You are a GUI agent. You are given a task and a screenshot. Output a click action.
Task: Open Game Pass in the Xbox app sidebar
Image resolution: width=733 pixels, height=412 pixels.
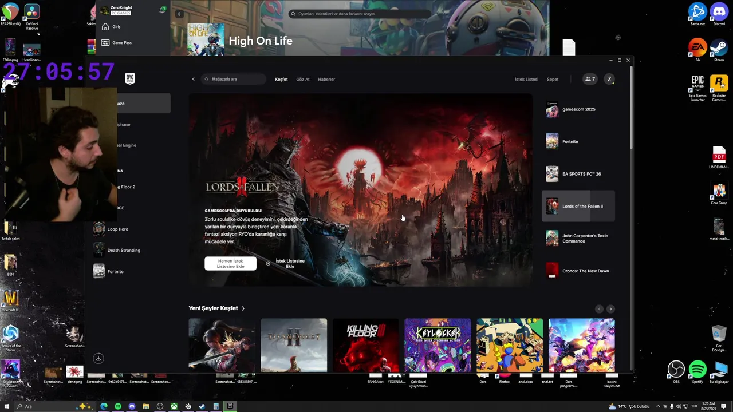click(x=116, y=42)
